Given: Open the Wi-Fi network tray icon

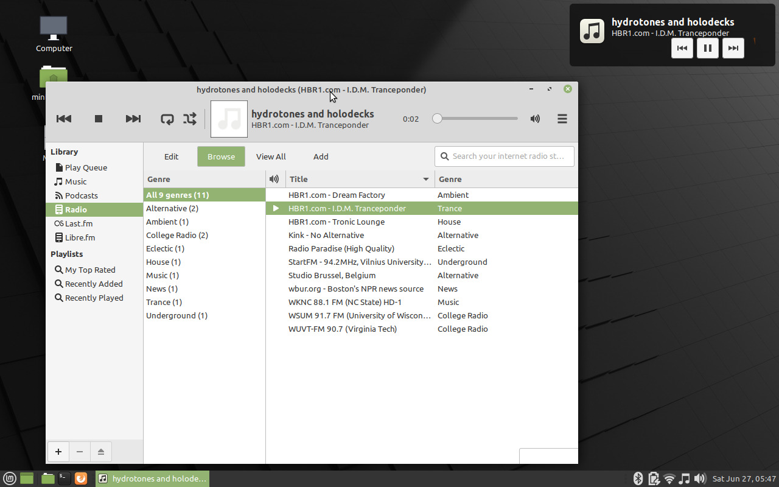Looking at the screenshot, I should (669, 478).
